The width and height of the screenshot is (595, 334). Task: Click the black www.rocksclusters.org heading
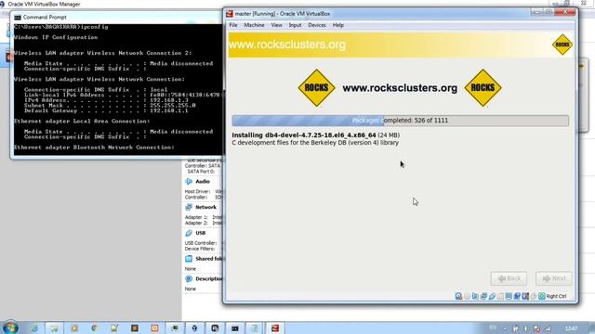400,88
